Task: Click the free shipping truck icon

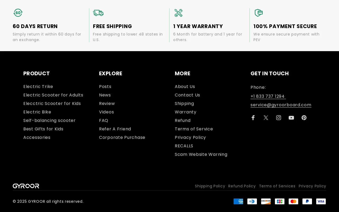Action: (x=98, y=12)
